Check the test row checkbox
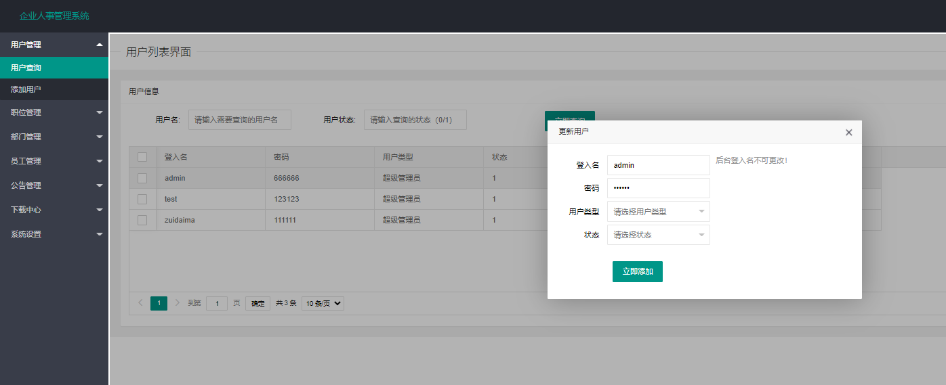 click(142, 199)
